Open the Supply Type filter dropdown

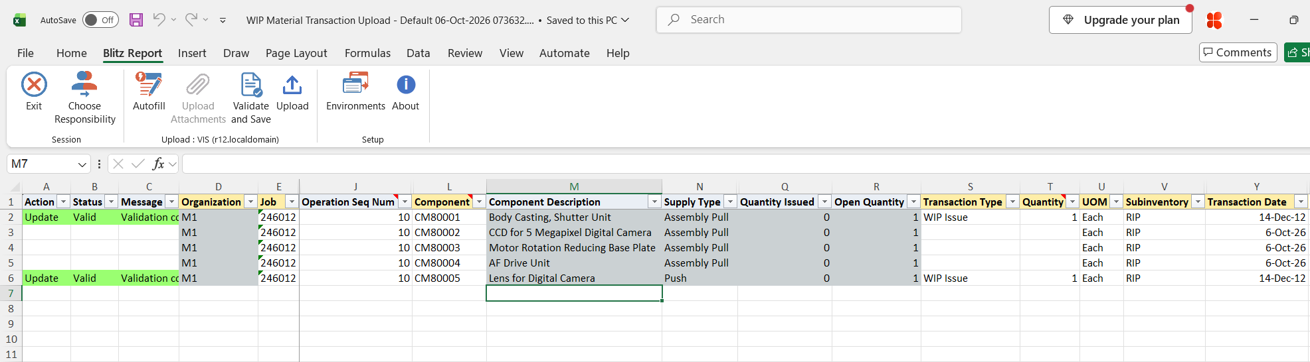click(x=730, y=202)
